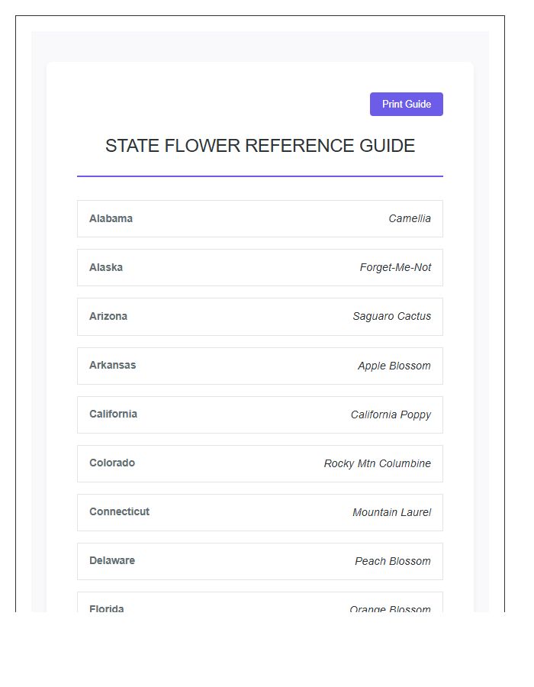Click the Rocky Mtn Columbine text

click(378, 463)
